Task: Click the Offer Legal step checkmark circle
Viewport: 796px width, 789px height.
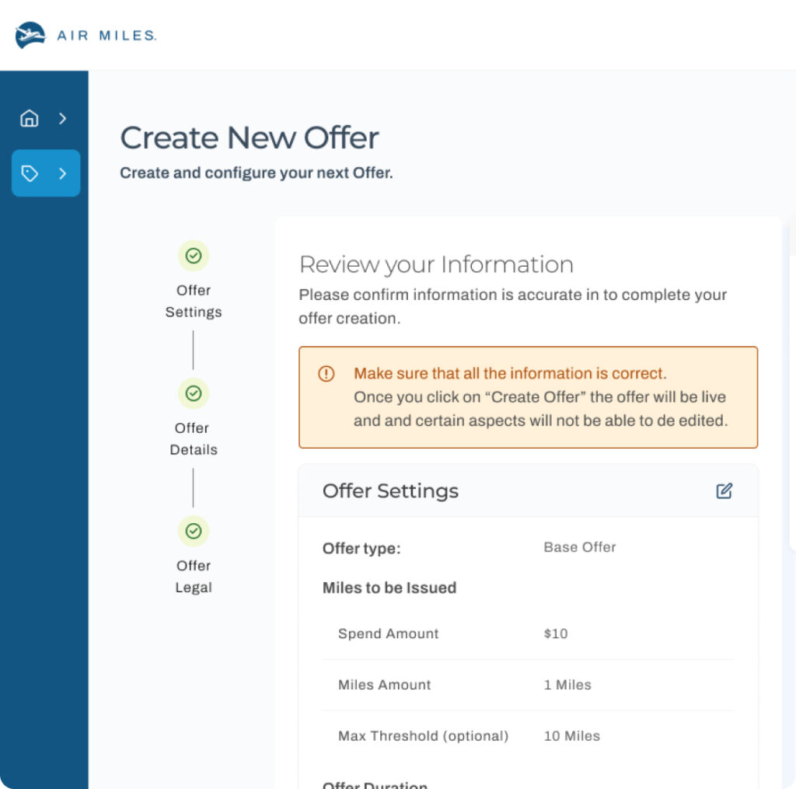Action: click(194, 531)
